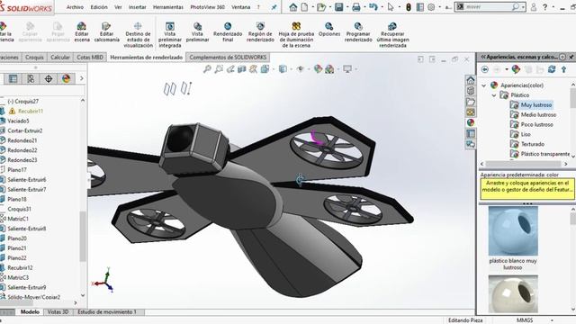The height and width of the screenshot is (324, 576).
Task: Collapse the appearances task pane chevrons
Action: (x=482, y=57)
